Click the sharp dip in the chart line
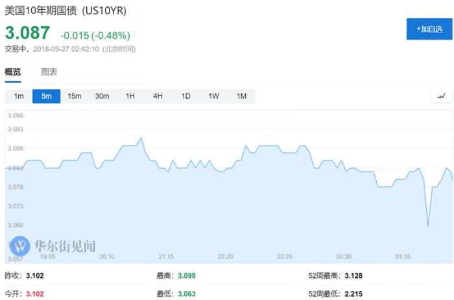Screen dimensions: 454x300 [x=428, y=225]
